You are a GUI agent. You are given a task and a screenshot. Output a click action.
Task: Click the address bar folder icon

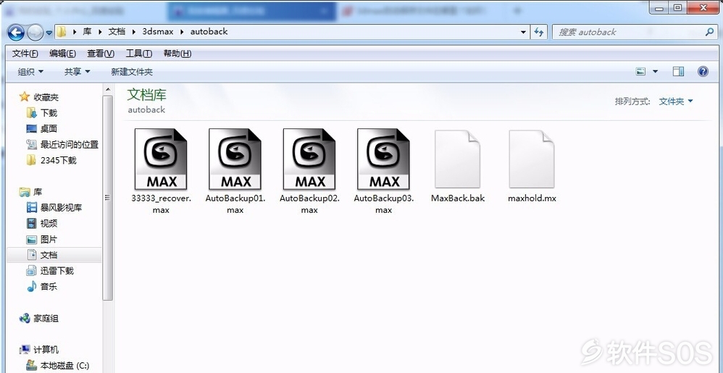point(62,32)
